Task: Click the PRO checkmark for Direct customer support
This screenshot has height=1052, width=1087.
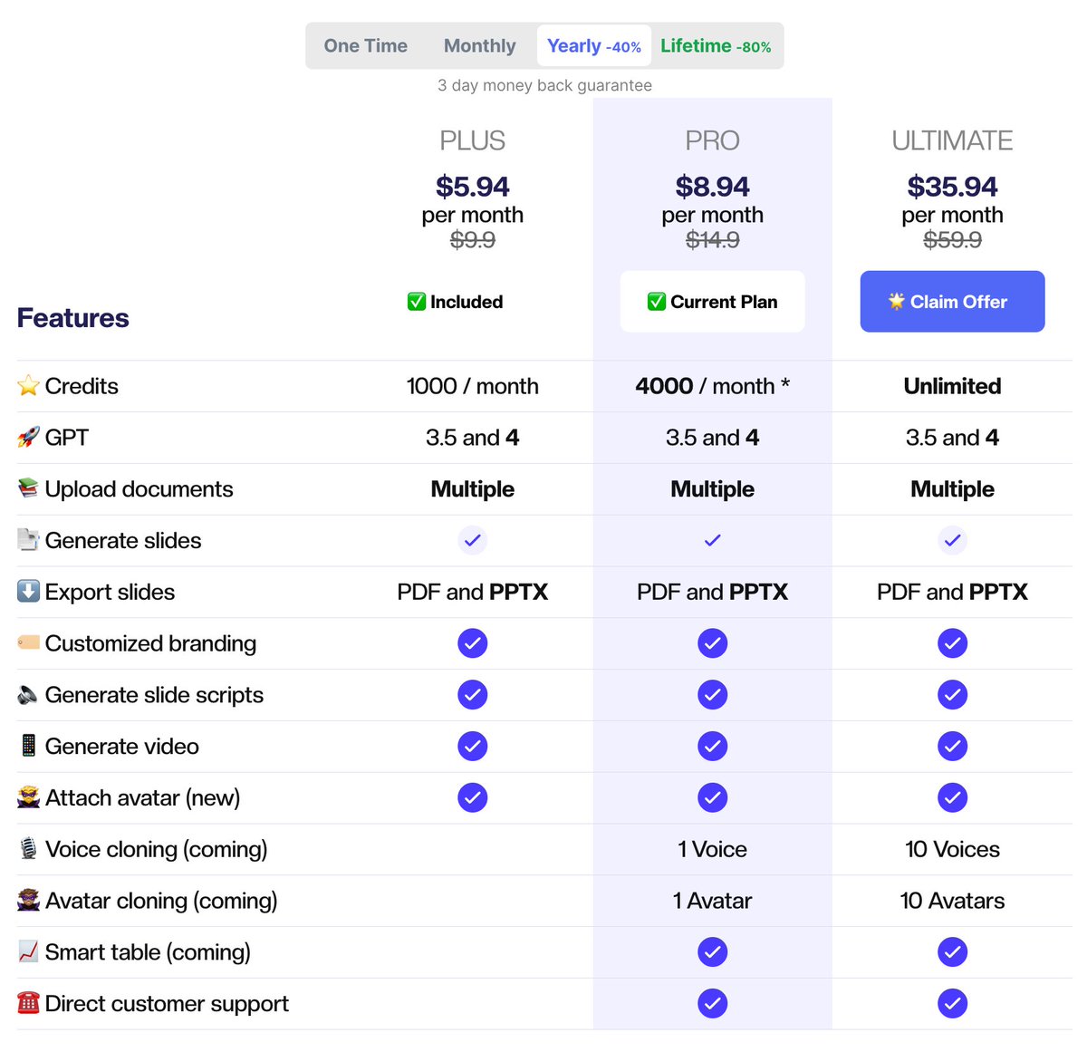Action: [713, 1004]
